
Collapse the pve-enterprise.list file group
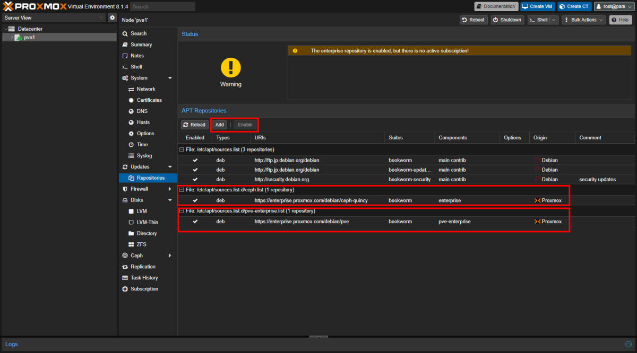(182, 211)
